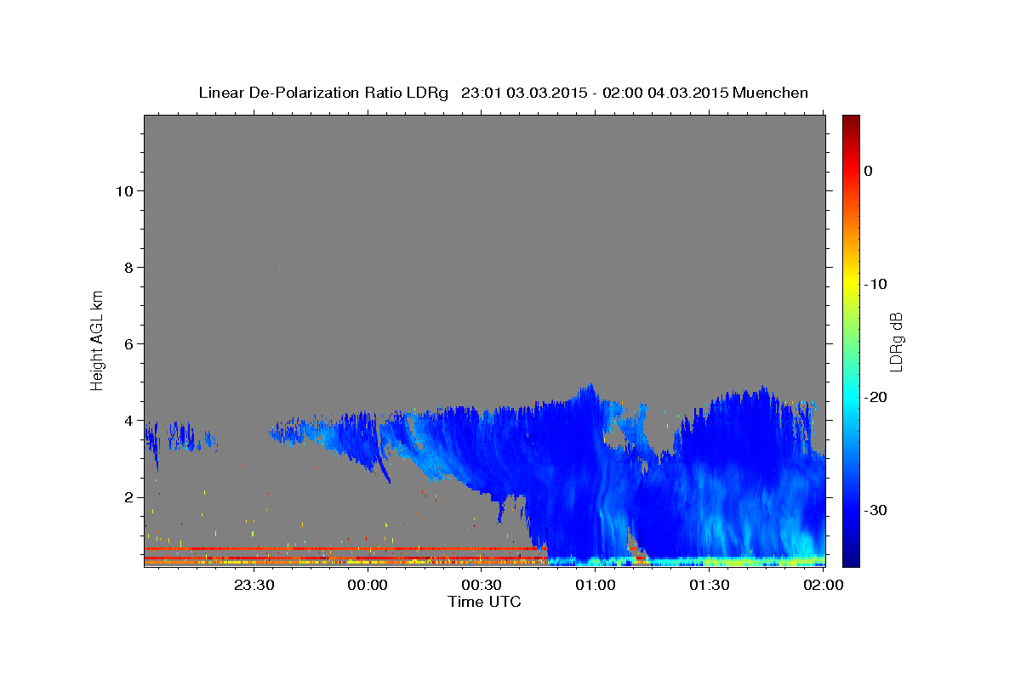1021x680 pixels.
Task: Click the end date '02:00 04.03.2015' in title
Action: [665, 93]
